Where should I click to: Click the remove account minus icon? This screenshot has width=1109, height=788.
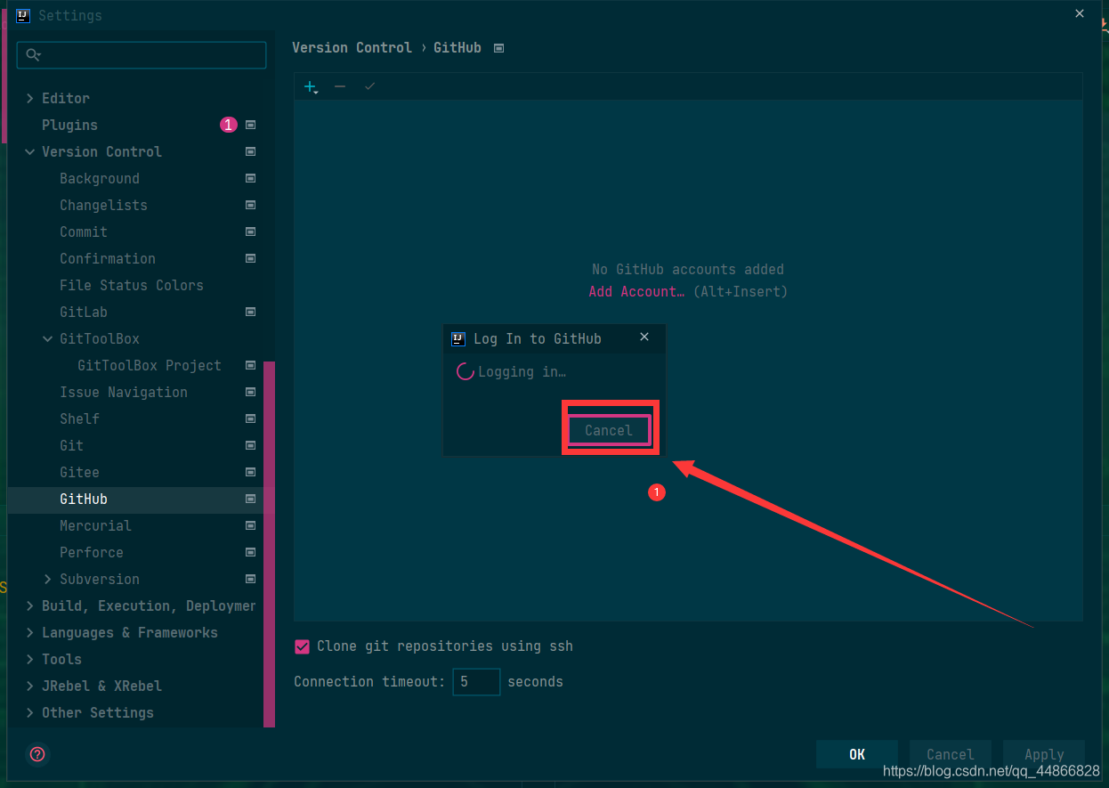[340, 86]
